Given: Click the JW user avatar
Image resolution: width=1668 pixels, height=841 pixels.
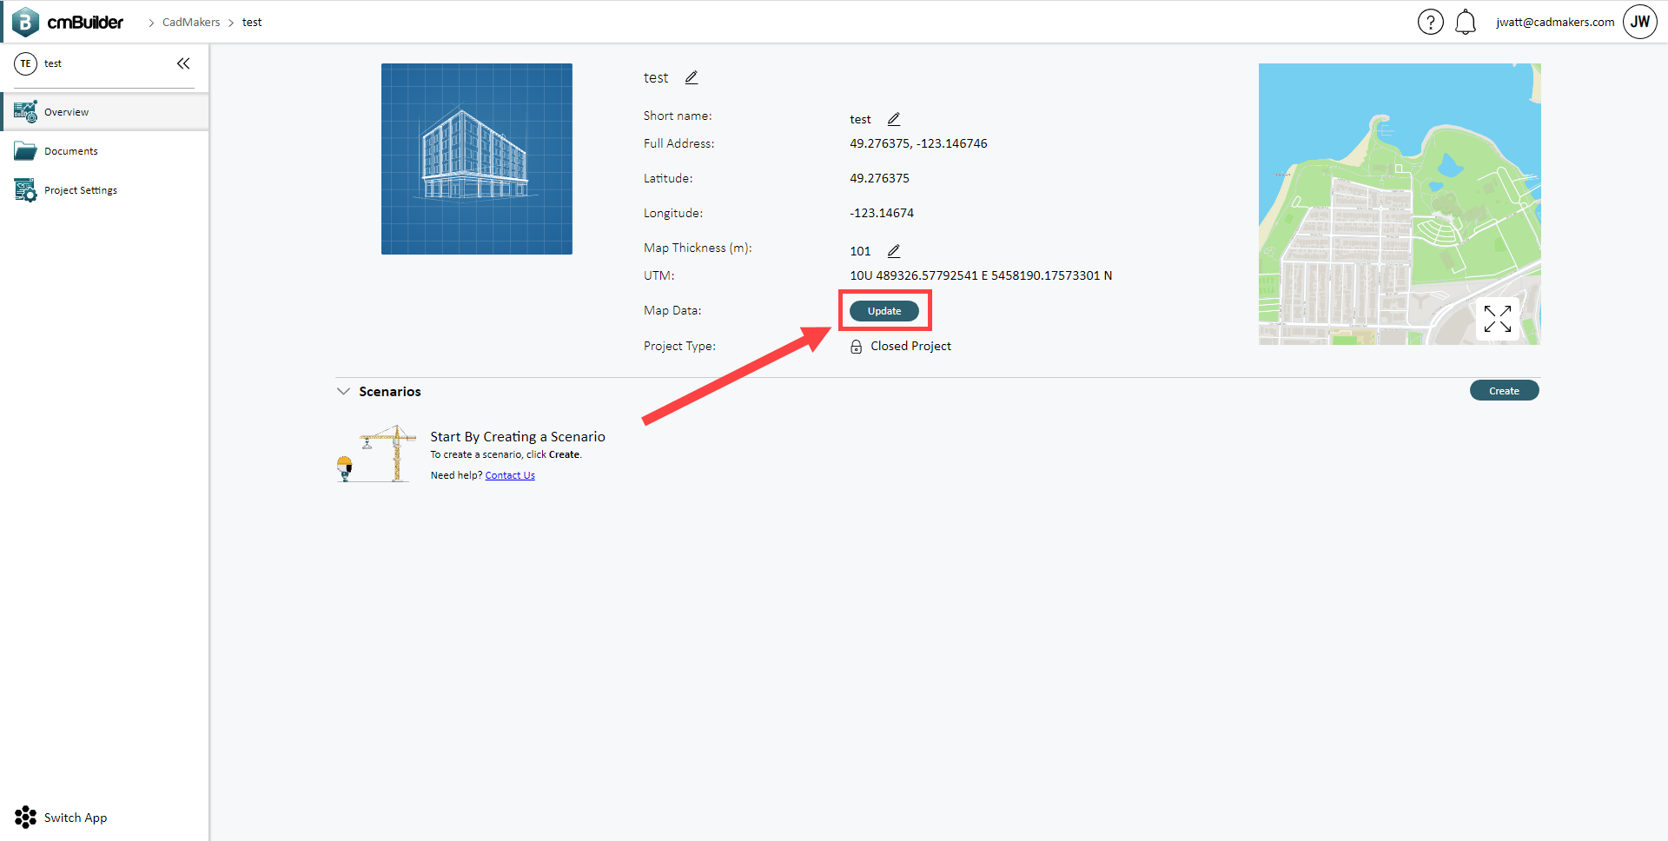Looking at the screenshot, I should click(1639, 22).
